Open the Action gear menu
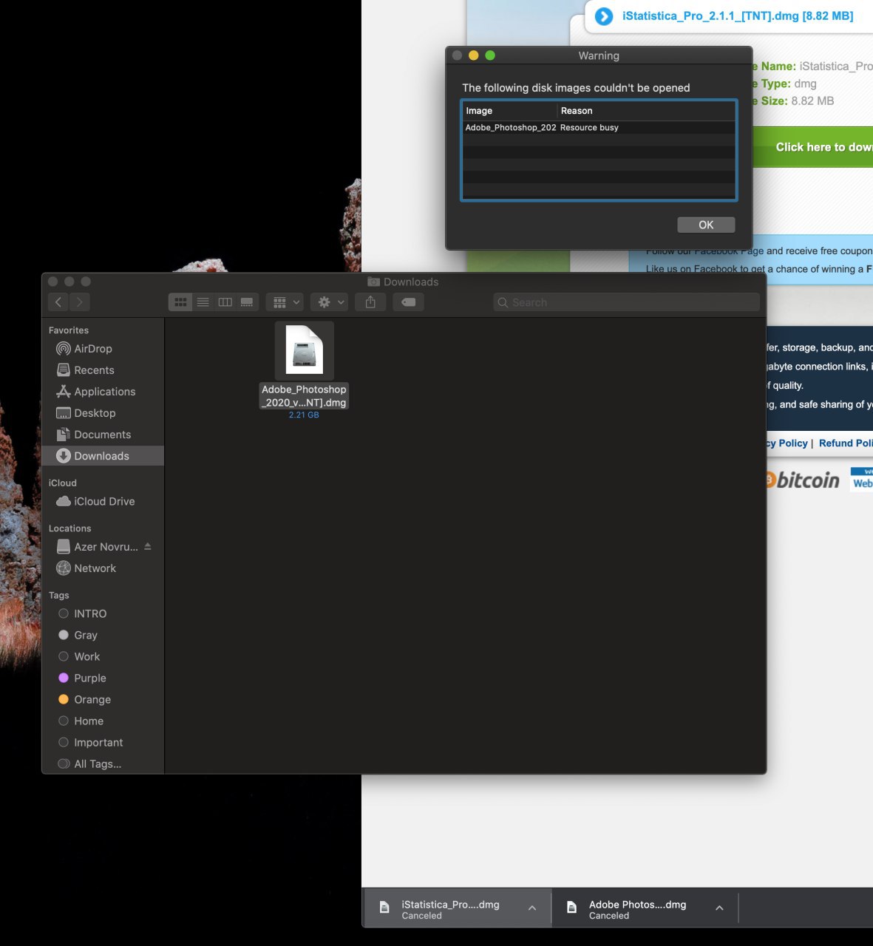Image resolution: width=873 pixels, height=946 pixels. coord(330,302)
